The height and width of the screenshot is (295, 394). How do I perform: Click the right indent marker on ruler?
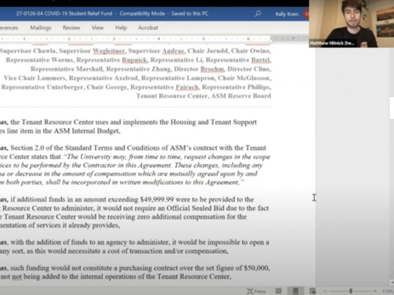(271, 40)
